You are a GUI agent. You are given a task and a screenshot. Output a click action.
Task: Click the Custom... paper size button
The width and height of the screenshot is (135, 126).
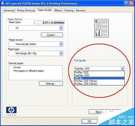(52, 35)
